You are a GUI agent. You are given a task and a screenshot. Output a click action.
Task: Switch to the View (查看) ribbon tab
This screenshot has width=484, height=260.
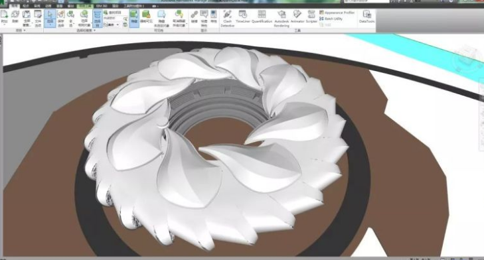pyautogui.click(x=60, y=6)
